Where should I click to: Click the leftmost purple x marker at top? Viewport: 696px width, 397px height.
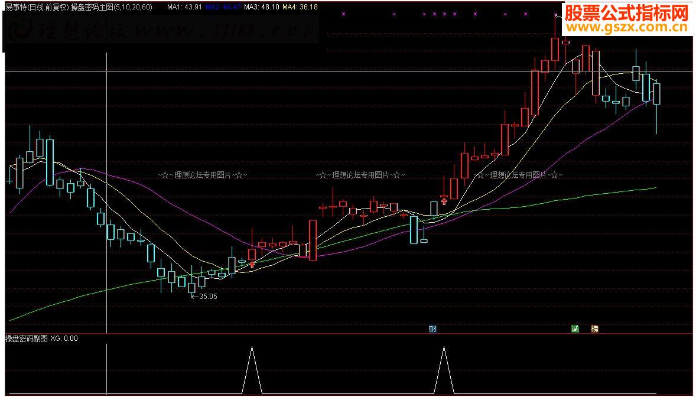[343, 14]
